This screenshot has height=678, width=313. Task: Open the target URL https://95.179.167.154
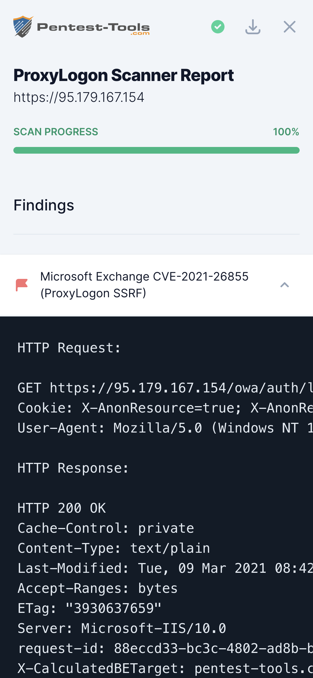(79, 97)
